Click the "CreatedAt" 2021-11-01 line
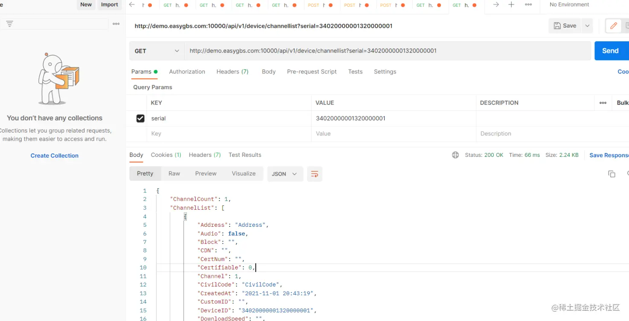Screen dimensions: 629x321 [257, 293]
